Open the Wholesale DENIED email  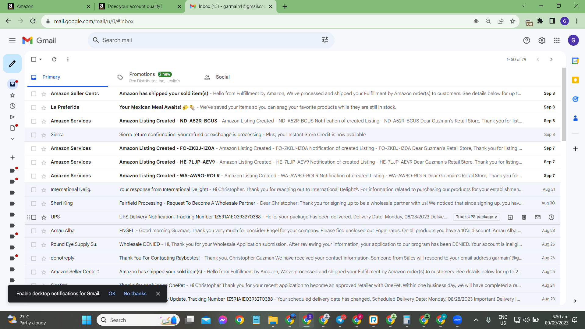[x=292, y=244]
